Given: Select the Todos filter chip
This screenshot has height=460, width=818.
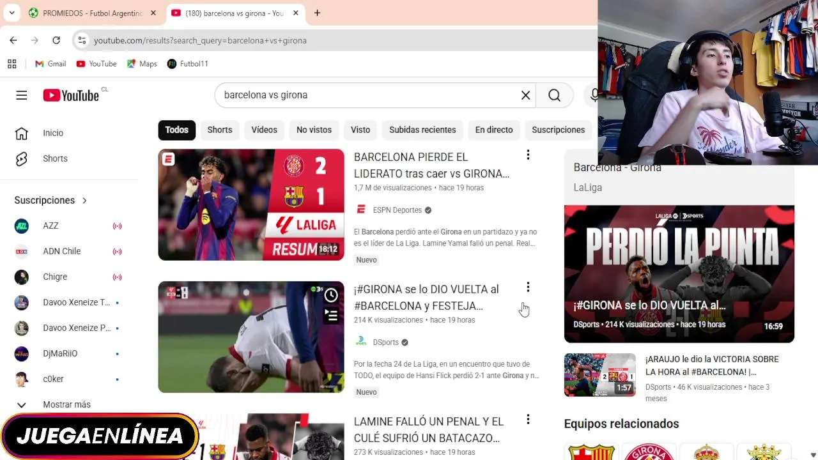Looking at the screenshot, I should pyautogui.click(x=176, y=130).
